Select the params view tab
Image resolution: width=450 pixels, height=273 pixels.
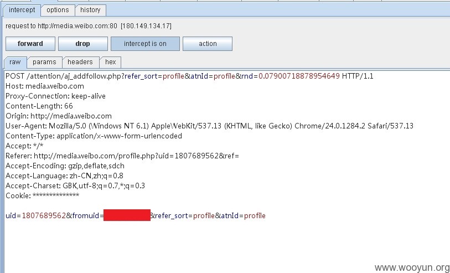[x=44, y=62]
